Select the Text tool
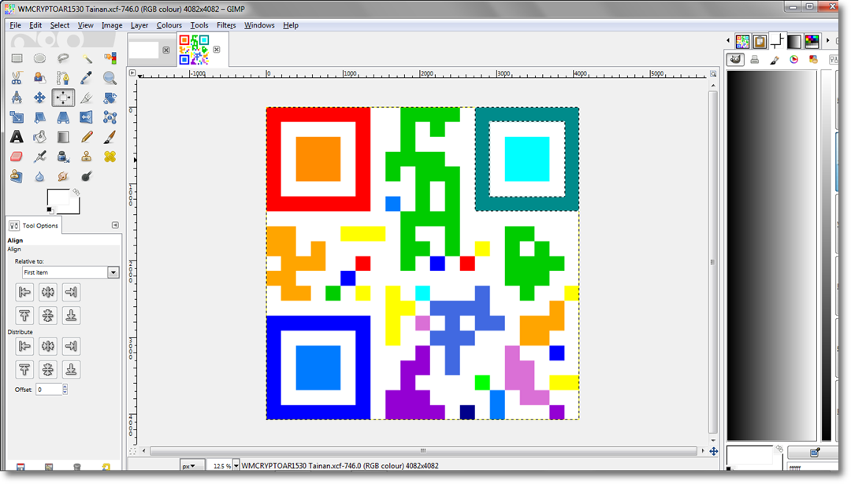The height and width of the screenshot is (484, 851). [x=17, y=137]
